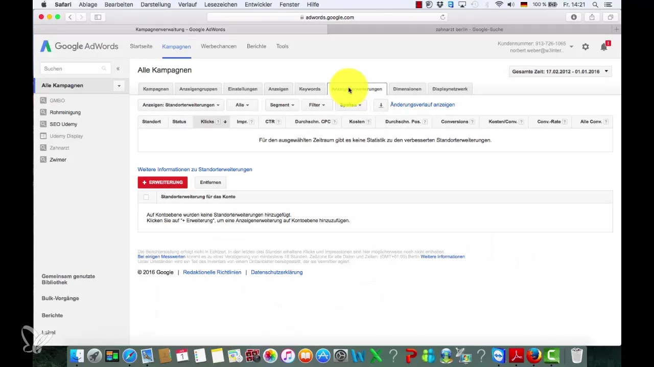Expand the account dropdown next to Kundennummer

(x=571, y=47)
